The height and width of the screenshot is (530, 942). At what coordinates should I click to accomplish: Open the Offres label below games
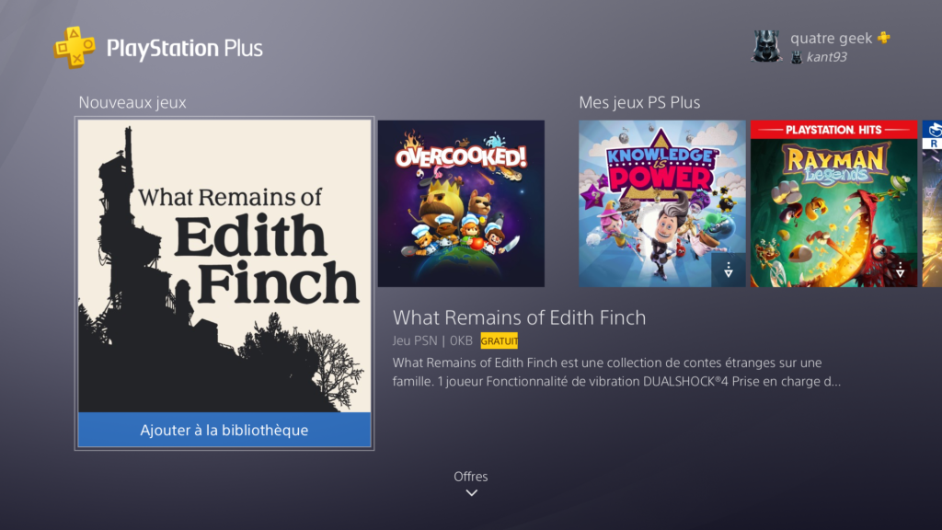[x=470, y=477]
